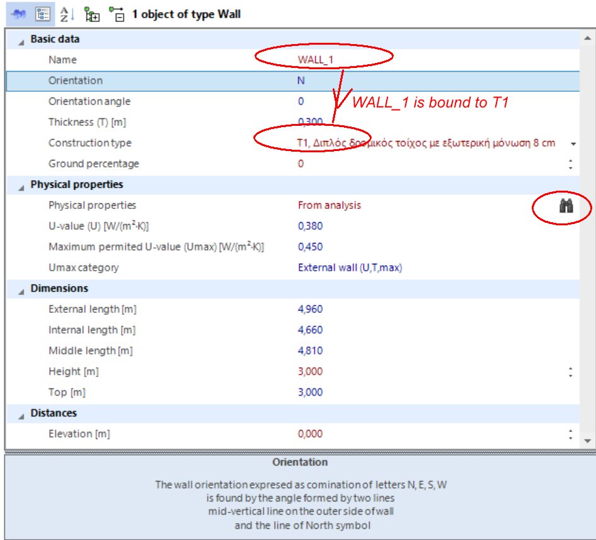Click the Height spinner arrows

(570, 372)
